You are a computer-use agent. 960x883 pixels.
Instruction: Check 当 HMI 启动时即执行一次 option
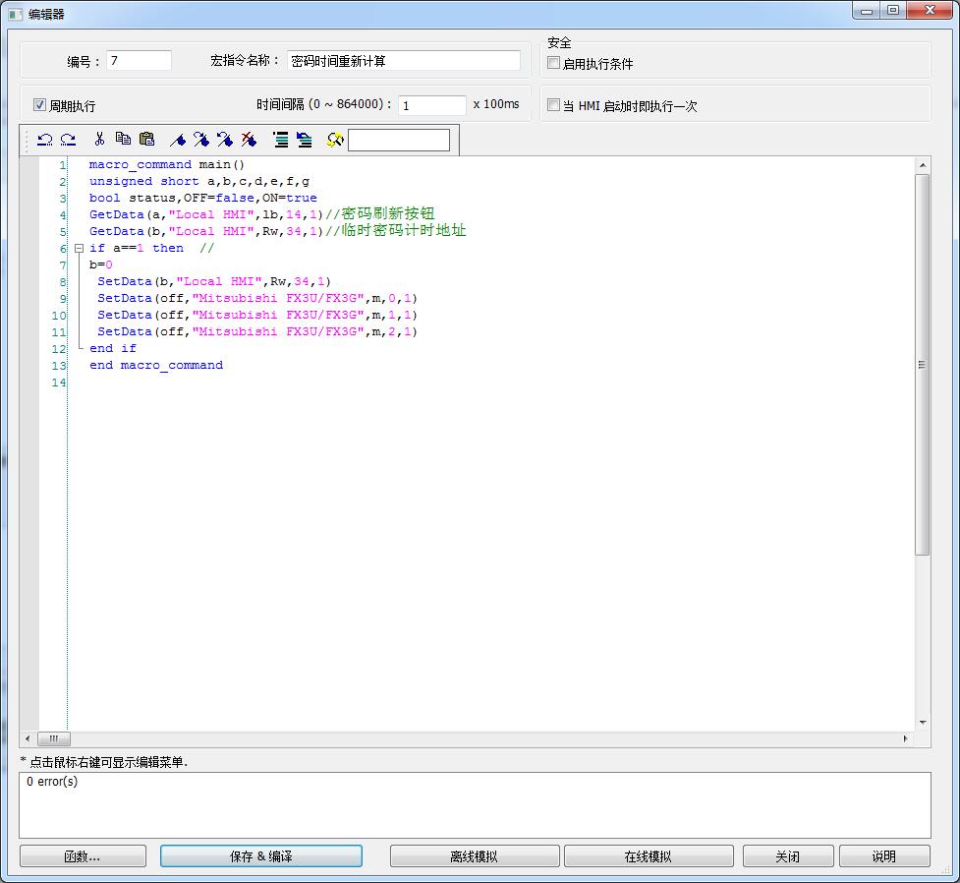click(554, 105)
